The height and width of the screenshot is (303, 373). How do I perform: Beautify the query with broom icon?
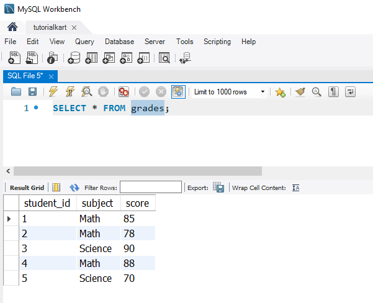click(x=300, y=92)
